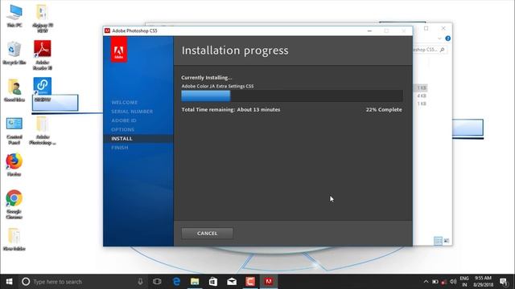Open the Windows Start menu
This screenshot has height=289, width=515.
(9, 282)
